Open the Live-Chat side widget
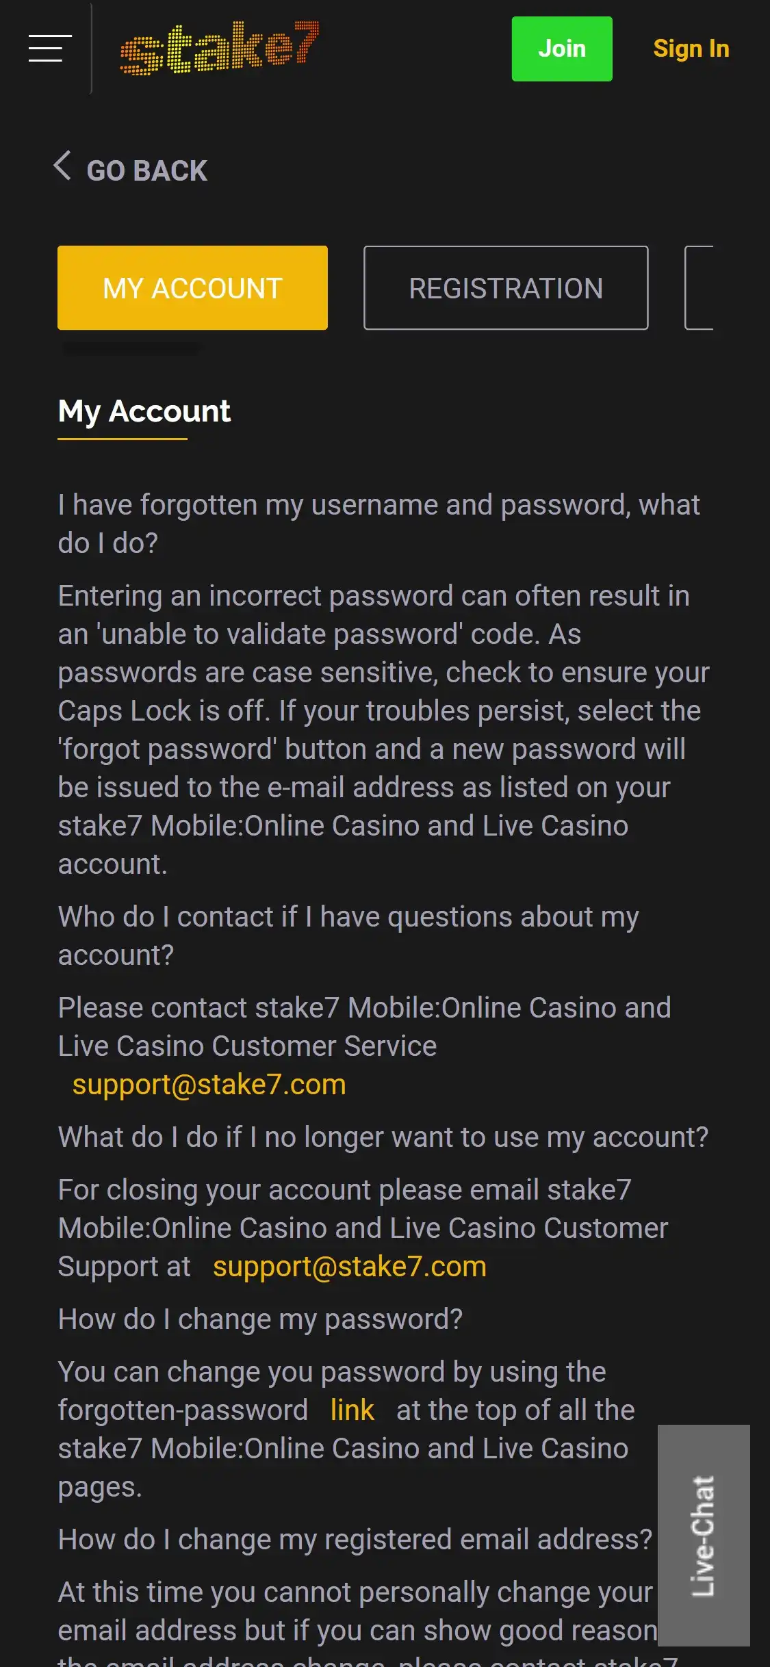 point(703,1535)
